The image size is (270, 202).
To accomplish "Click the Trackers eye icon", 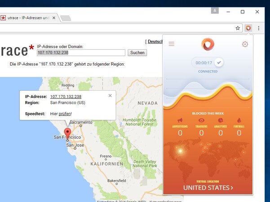I will [x=201, y=120].
